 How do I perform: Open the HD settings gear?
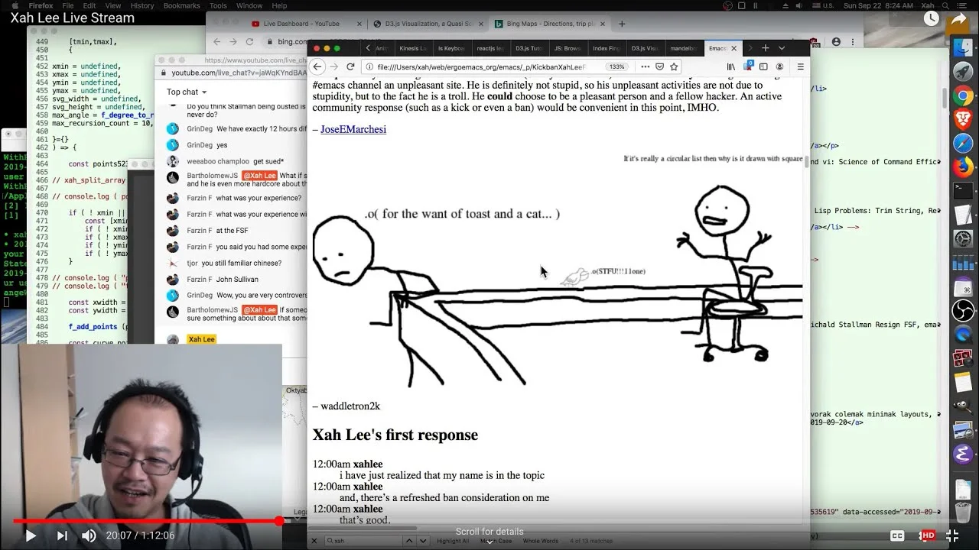point(927,535)
